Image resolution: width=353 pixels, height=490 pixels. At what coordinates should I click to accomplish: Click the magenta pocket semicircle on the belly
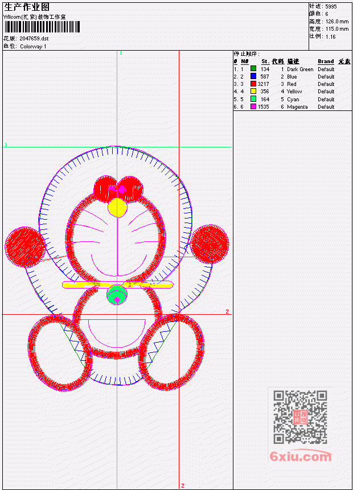tap(117, 333)
